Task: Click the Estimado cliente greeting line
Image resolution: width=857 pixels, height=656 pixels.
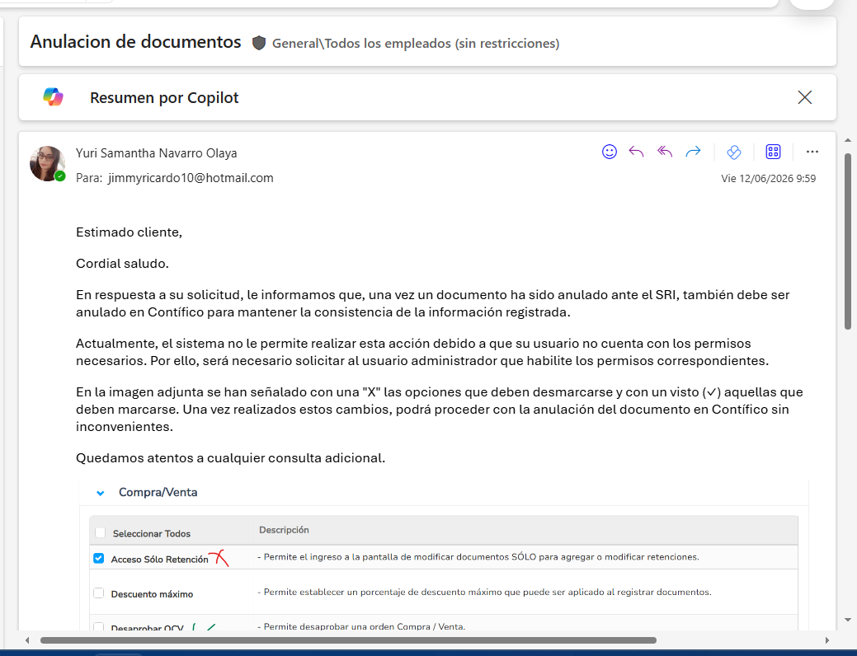Action: coord(129,232)
